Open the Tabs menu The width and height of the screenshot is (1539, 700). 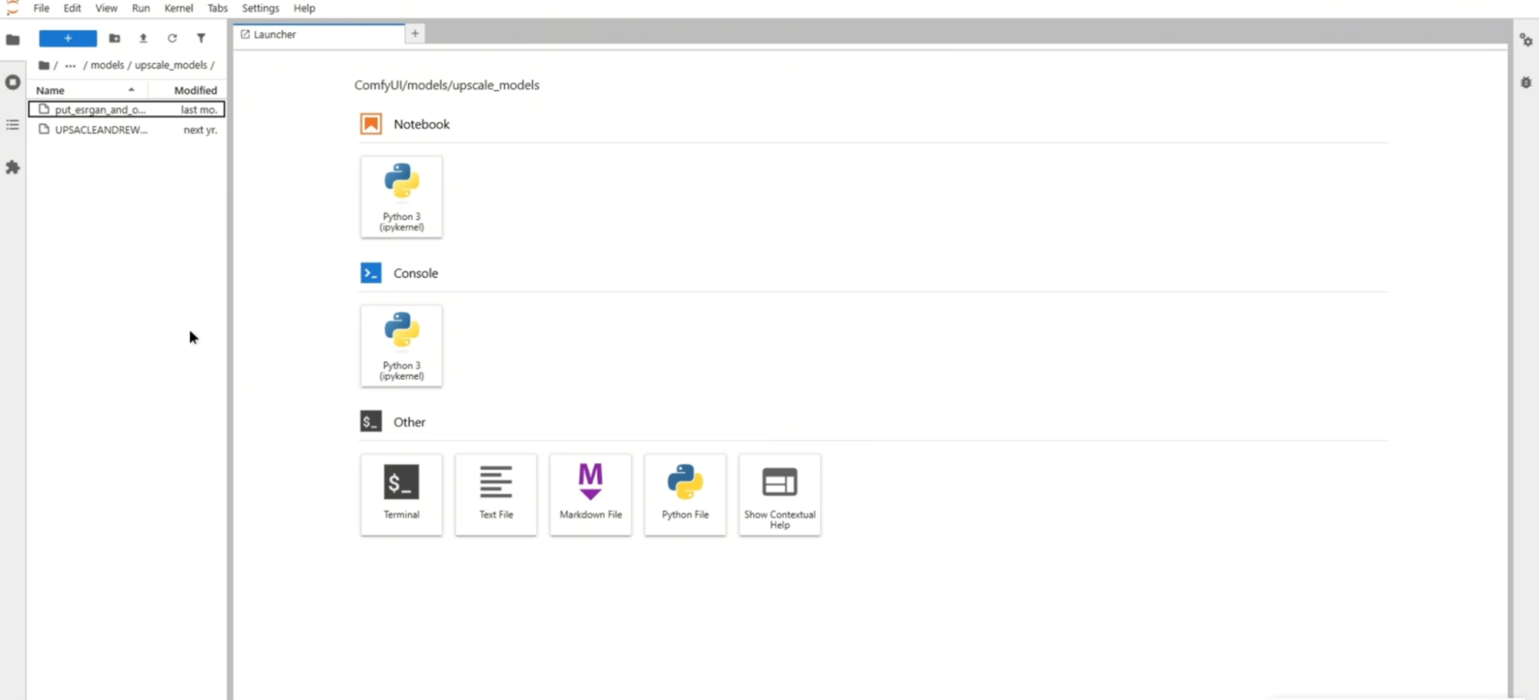(x=218, y=8)
